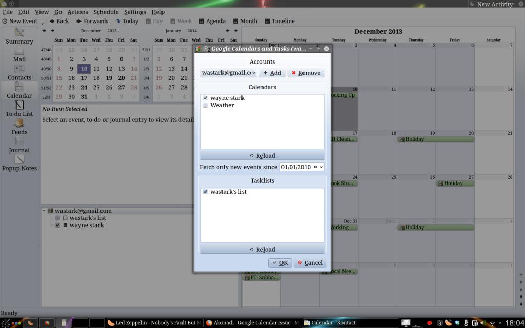Viewport: 525px width, 328px height.
Task: Open the To-do List view
Action: tap(19, 109)
